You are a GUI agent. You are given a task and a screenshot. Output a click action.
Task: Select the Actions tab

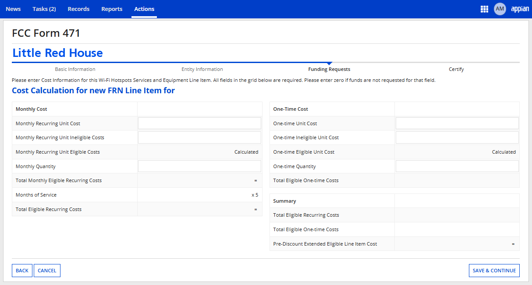click(144, 9)
